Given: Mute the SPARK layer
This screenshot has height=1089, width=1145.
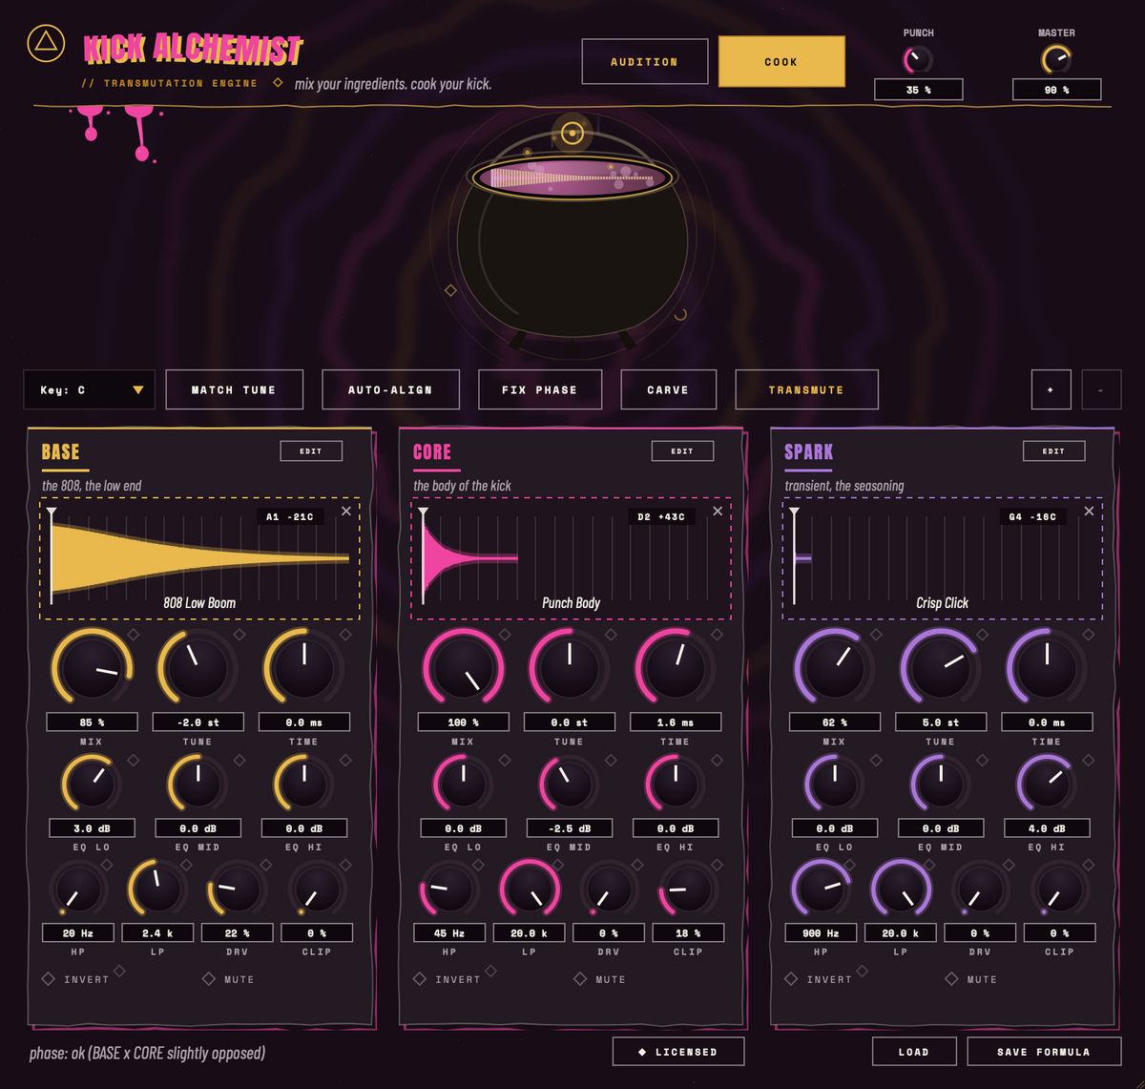Looking at the screenshot, I should (x=970, y=979).
